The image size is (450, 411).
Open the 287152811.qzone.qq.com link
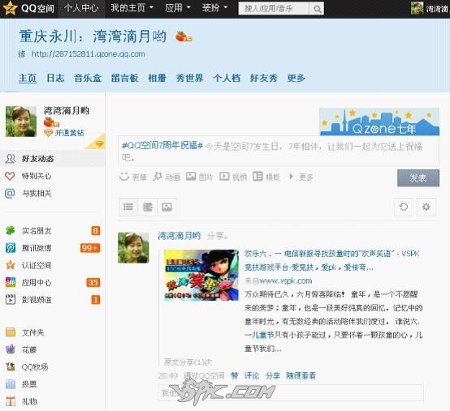88,54
